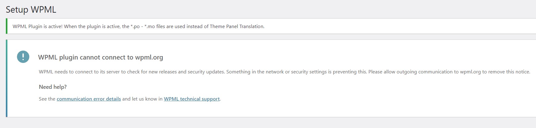
Task: Click 'and let us know in' text between the links
Action: pyautogui.click(x=142, y=99)
